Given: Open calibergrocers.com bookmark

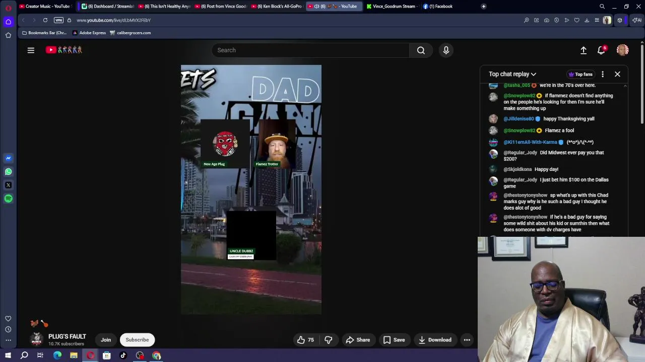Looking at the screenshot, I should coord(130,33).
